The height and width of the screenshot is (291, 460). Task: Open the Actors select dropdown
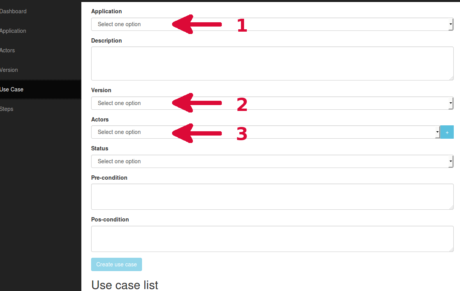click(266, 132)
